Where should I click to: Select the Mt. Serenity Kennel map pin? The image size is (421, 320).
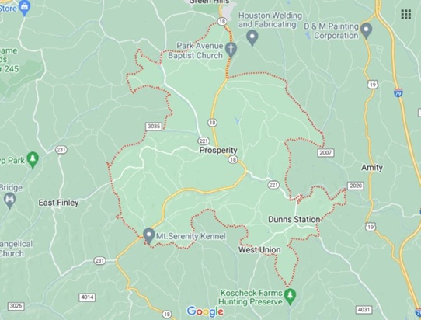pos(148,236)
